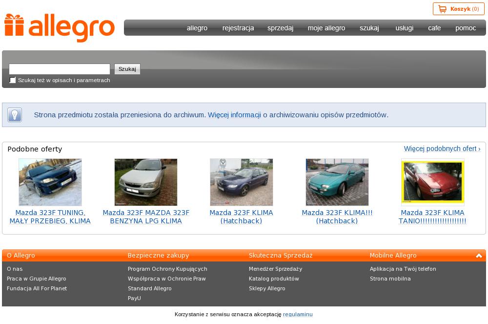
Task: Focus the search text field
Action: coord(60,69)
